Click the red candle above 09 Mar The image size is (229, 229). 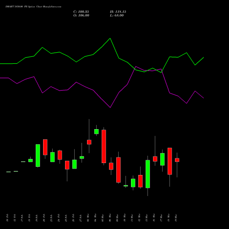(x=119, y=170)
